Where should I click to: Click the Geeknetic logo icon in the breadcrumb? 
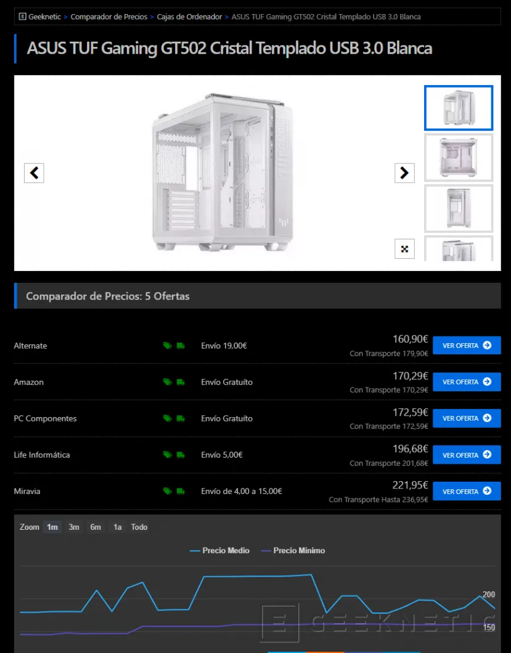coord(23,17)
